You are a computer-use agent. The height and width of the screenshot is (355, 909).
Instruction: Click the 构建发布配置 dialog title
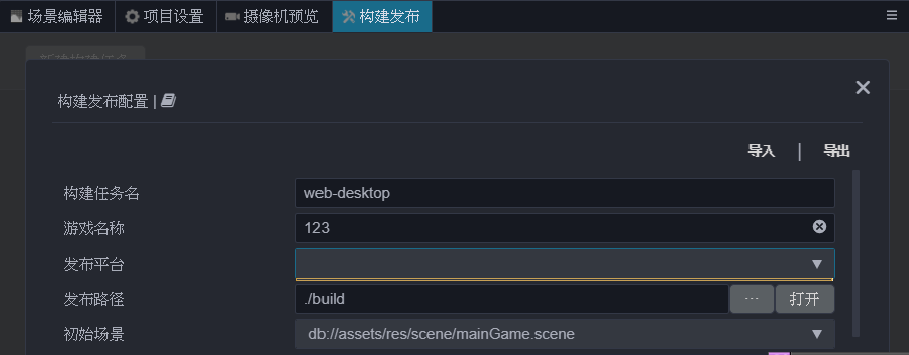click(x=102, y=102)
